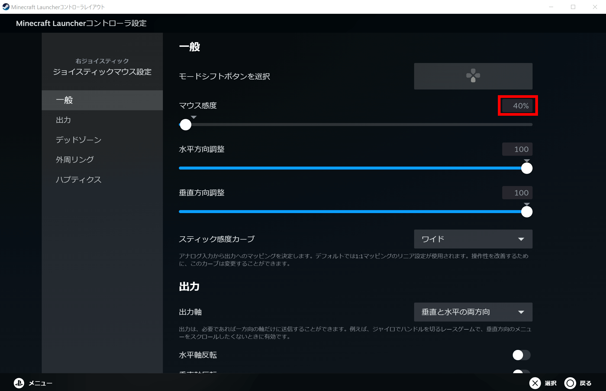The image size is (606, 391).
Task: Click the ジョイスティックマウス設定 heading
Action: (102, 72)
